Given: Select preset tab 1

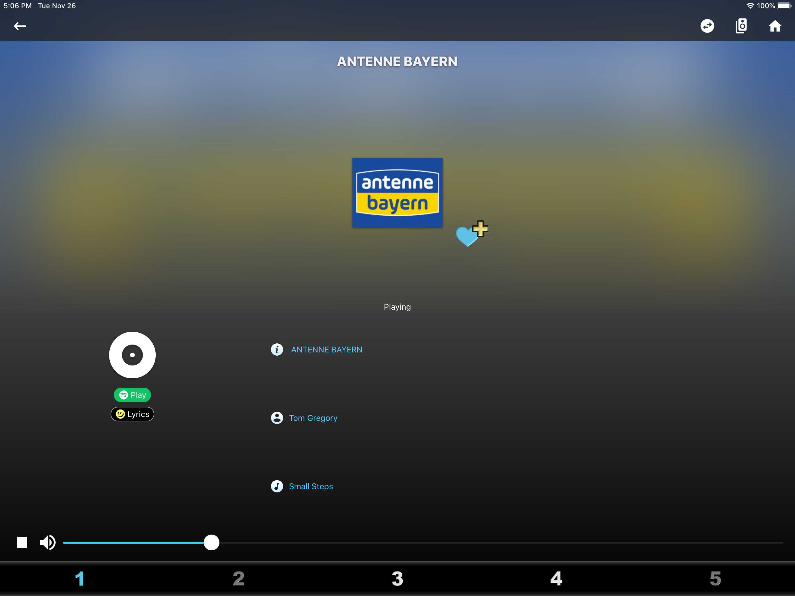Looking at the screenshot, I should 79,578.
